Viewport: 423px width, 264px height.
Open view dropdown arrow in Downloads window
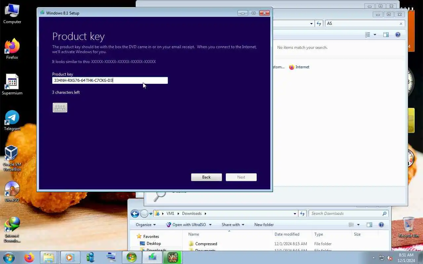tap(358, 225)
